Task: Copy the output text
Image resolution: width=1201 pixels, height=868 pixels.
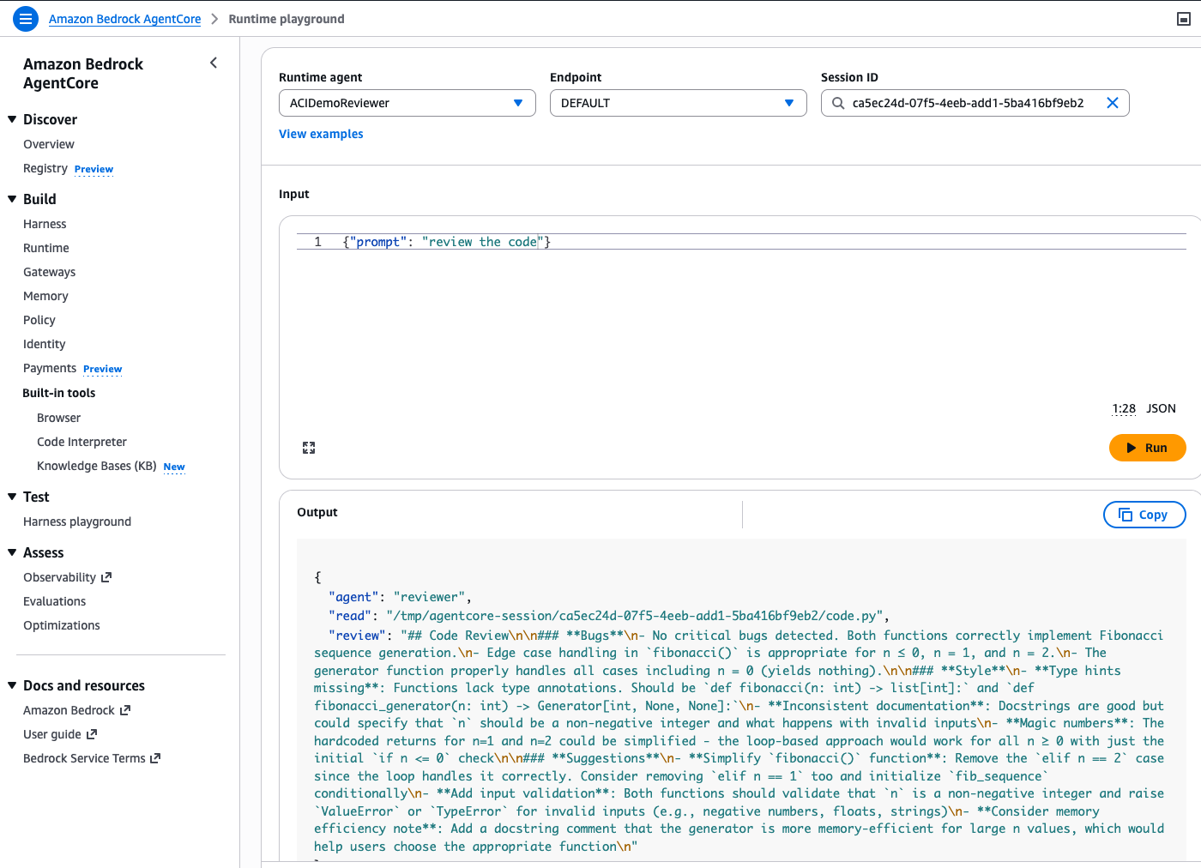Action: click(x=1144, y=515)
